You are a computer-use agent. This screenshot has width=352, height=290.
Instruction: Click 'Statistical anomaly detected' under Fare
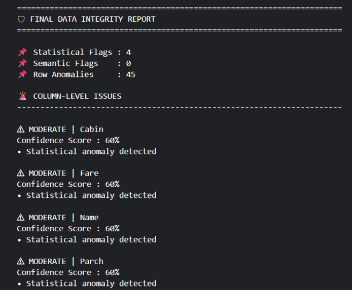coord(91,195)
